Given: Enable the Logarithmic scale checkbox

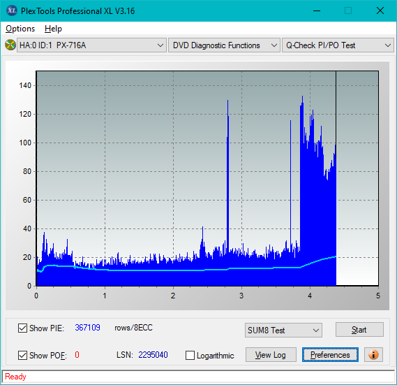Looking at the screenshot, I should [190, 356].
